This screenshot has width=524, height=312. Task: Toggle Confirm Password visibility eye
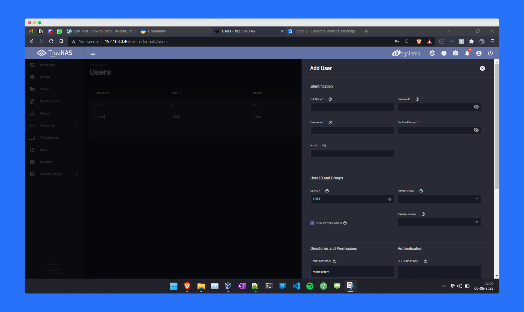click(476, 130)
